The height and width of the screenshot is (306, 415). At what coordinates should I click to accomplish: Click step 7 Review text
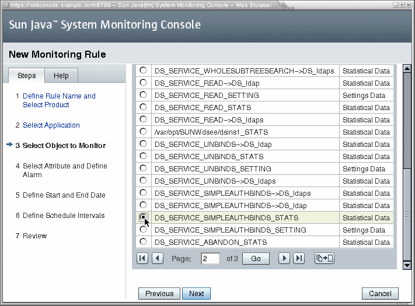(34, 235)
